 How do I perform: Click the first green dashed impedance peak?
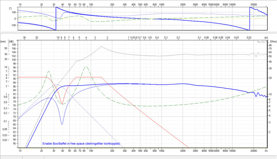point(48,71)
